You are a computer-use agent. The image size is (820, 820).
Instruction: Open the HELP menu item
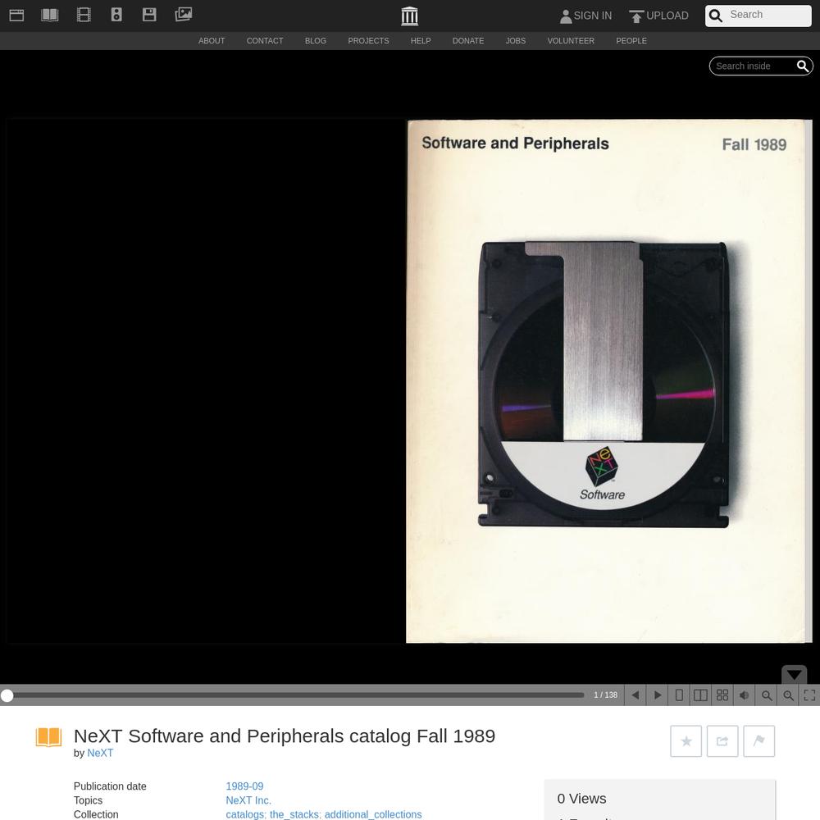coord(421,41)
